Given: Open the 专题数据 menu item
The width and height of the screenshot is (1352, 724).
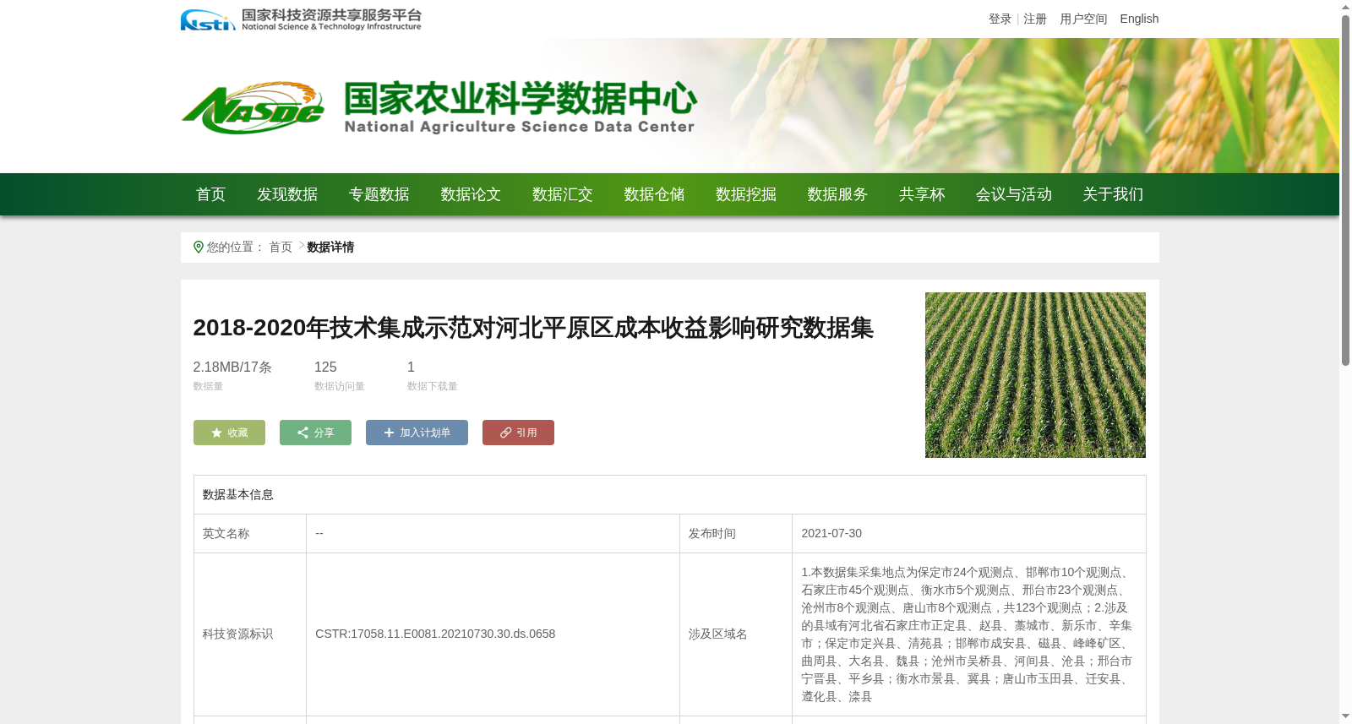Looking at the screenshot, I should pyautogui.click(x=379, y=194).
